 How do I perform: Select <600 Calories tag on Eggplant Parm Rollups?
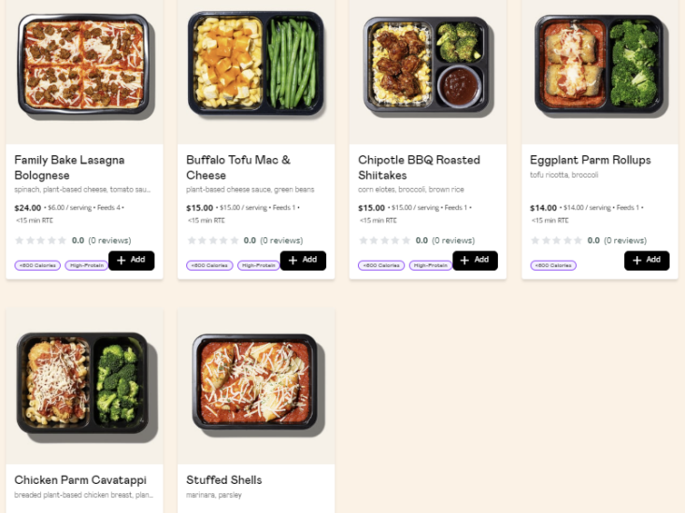553,265
